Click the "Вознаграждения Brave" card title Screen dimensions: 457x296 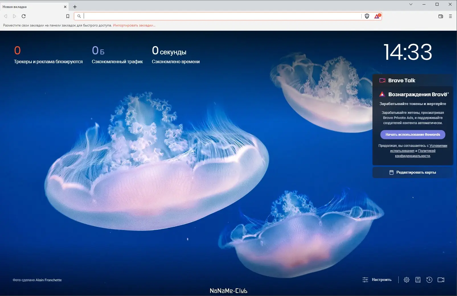coord(418,94)
